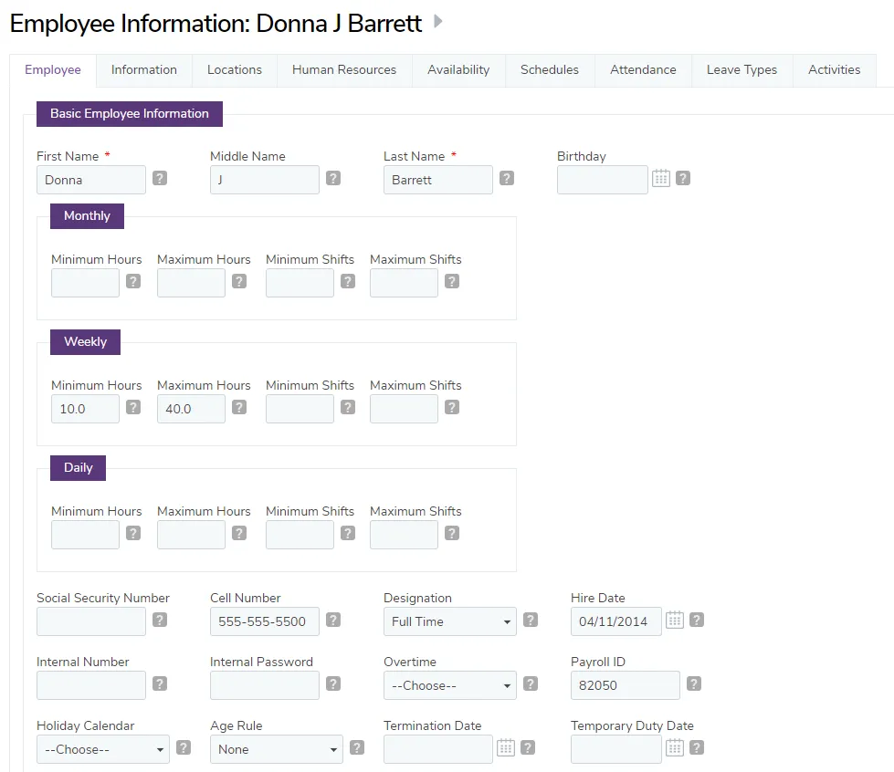Show help for Monthly Minimum Shifts
This screenshot has height=772, width=894.
(348, 281)
